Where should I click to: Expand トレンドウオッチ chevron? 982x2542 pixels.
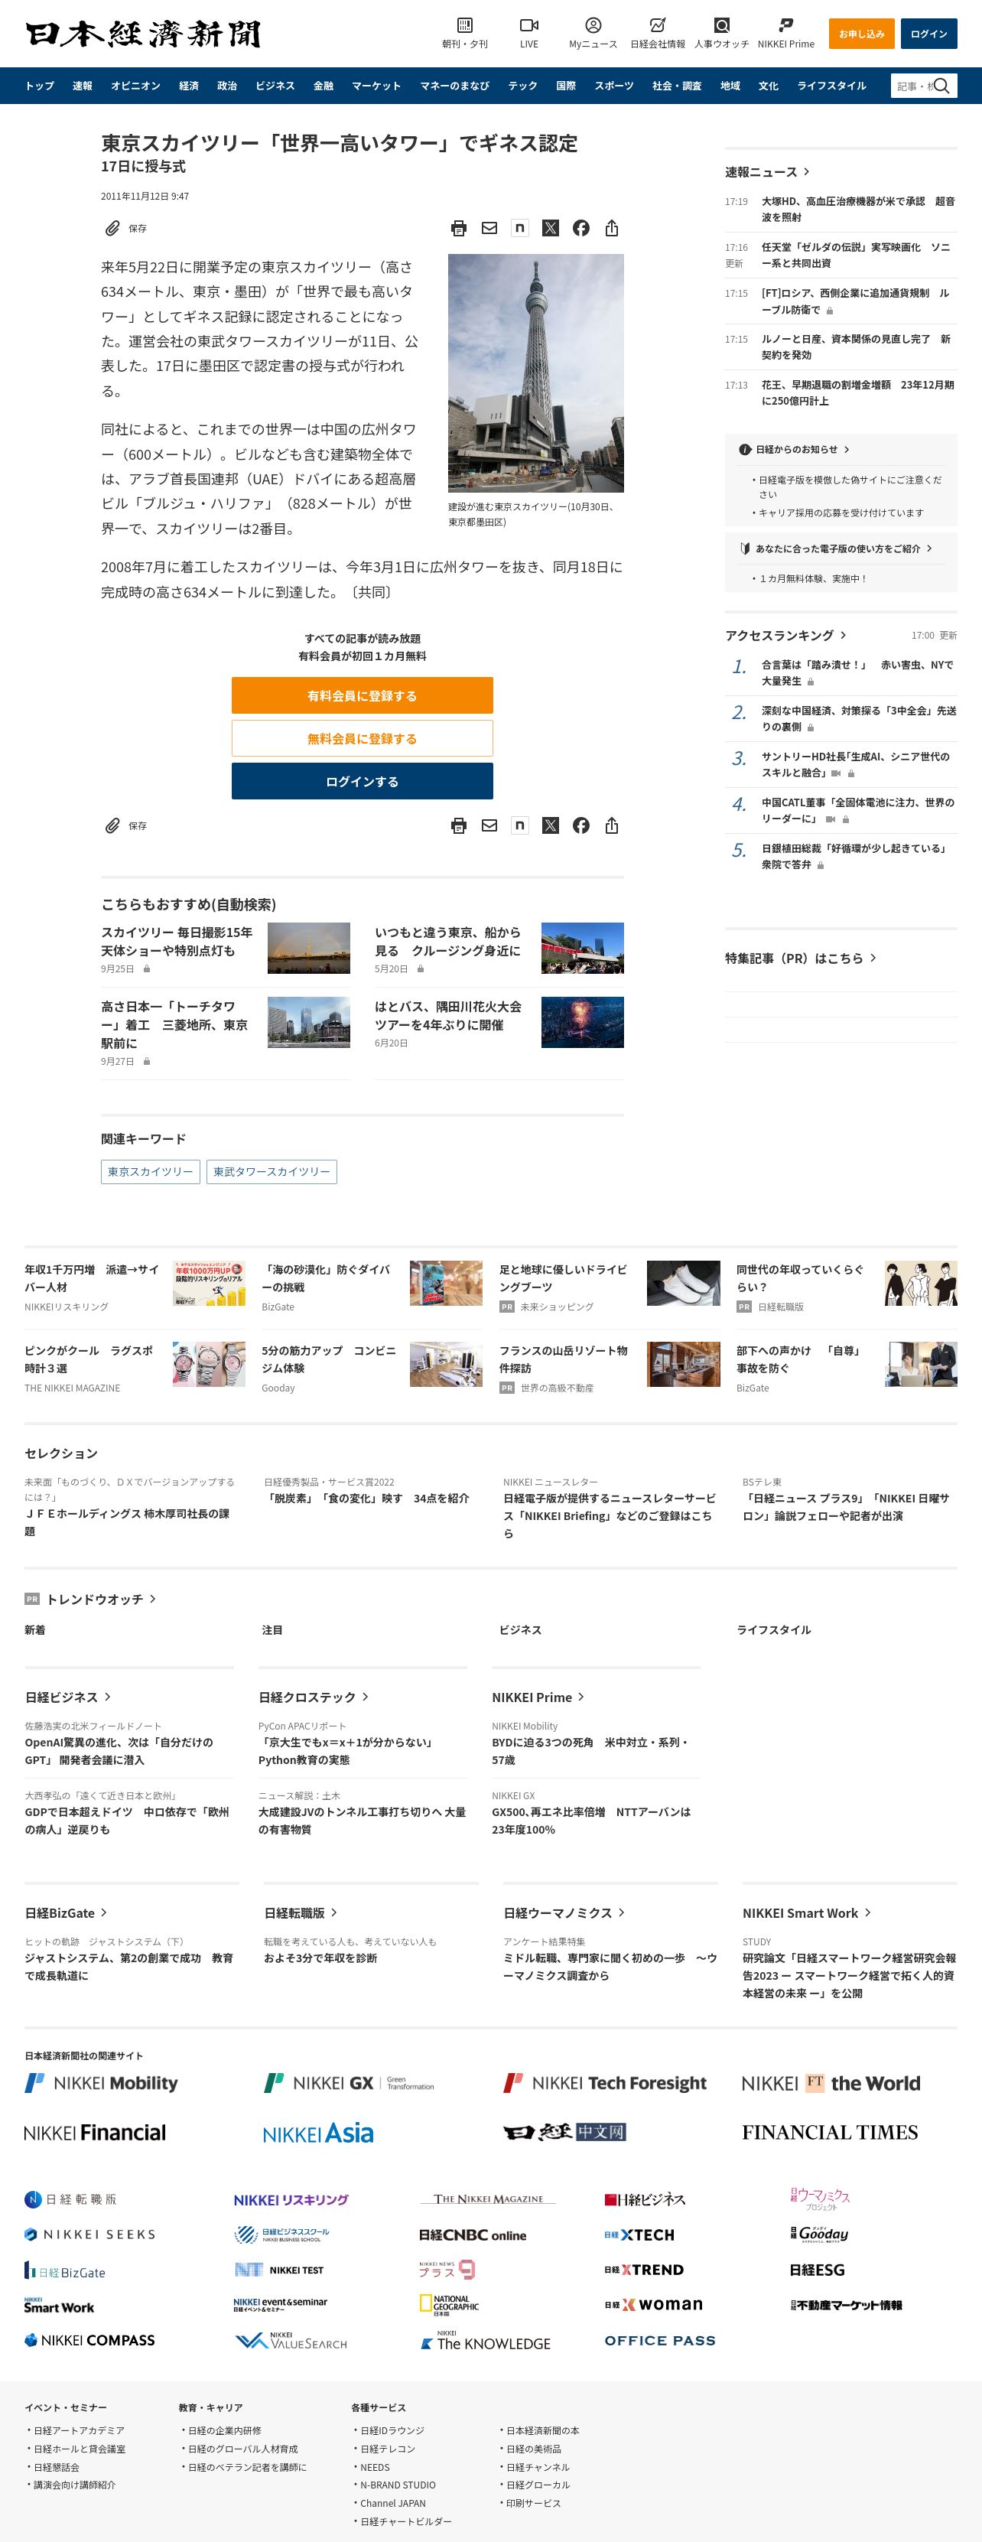pos(152,1599)
